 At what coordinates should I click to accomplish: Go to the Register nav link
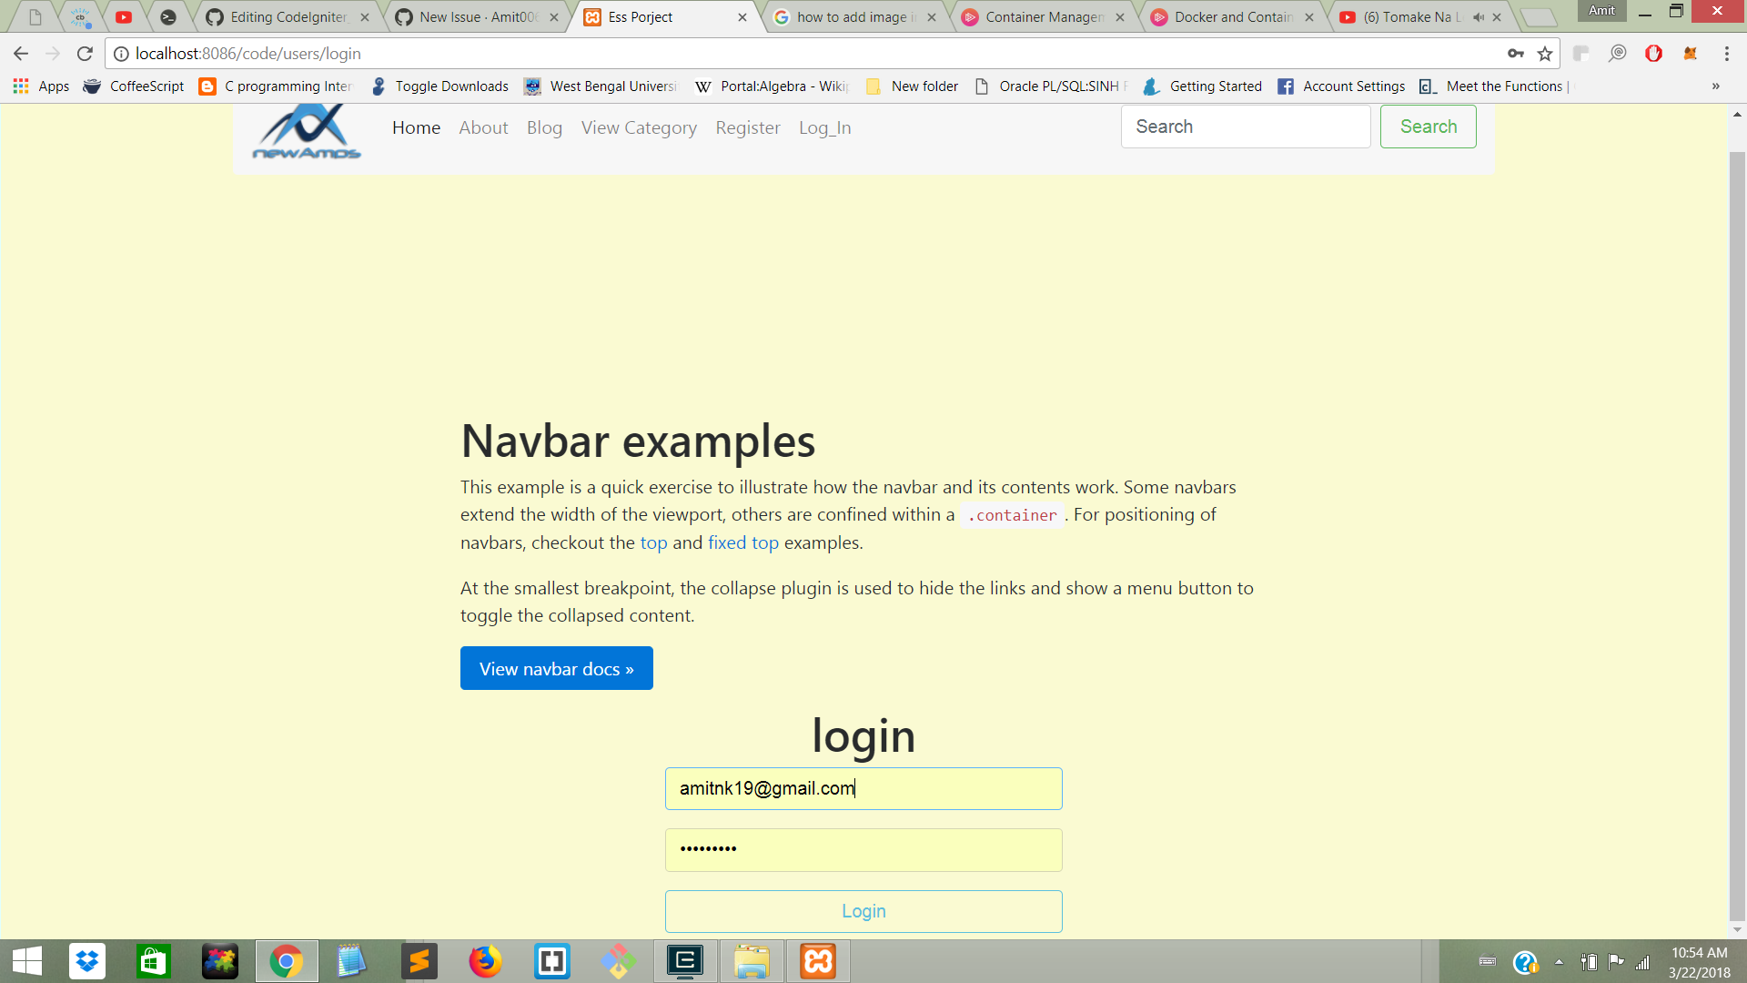[x=747, y=128]
